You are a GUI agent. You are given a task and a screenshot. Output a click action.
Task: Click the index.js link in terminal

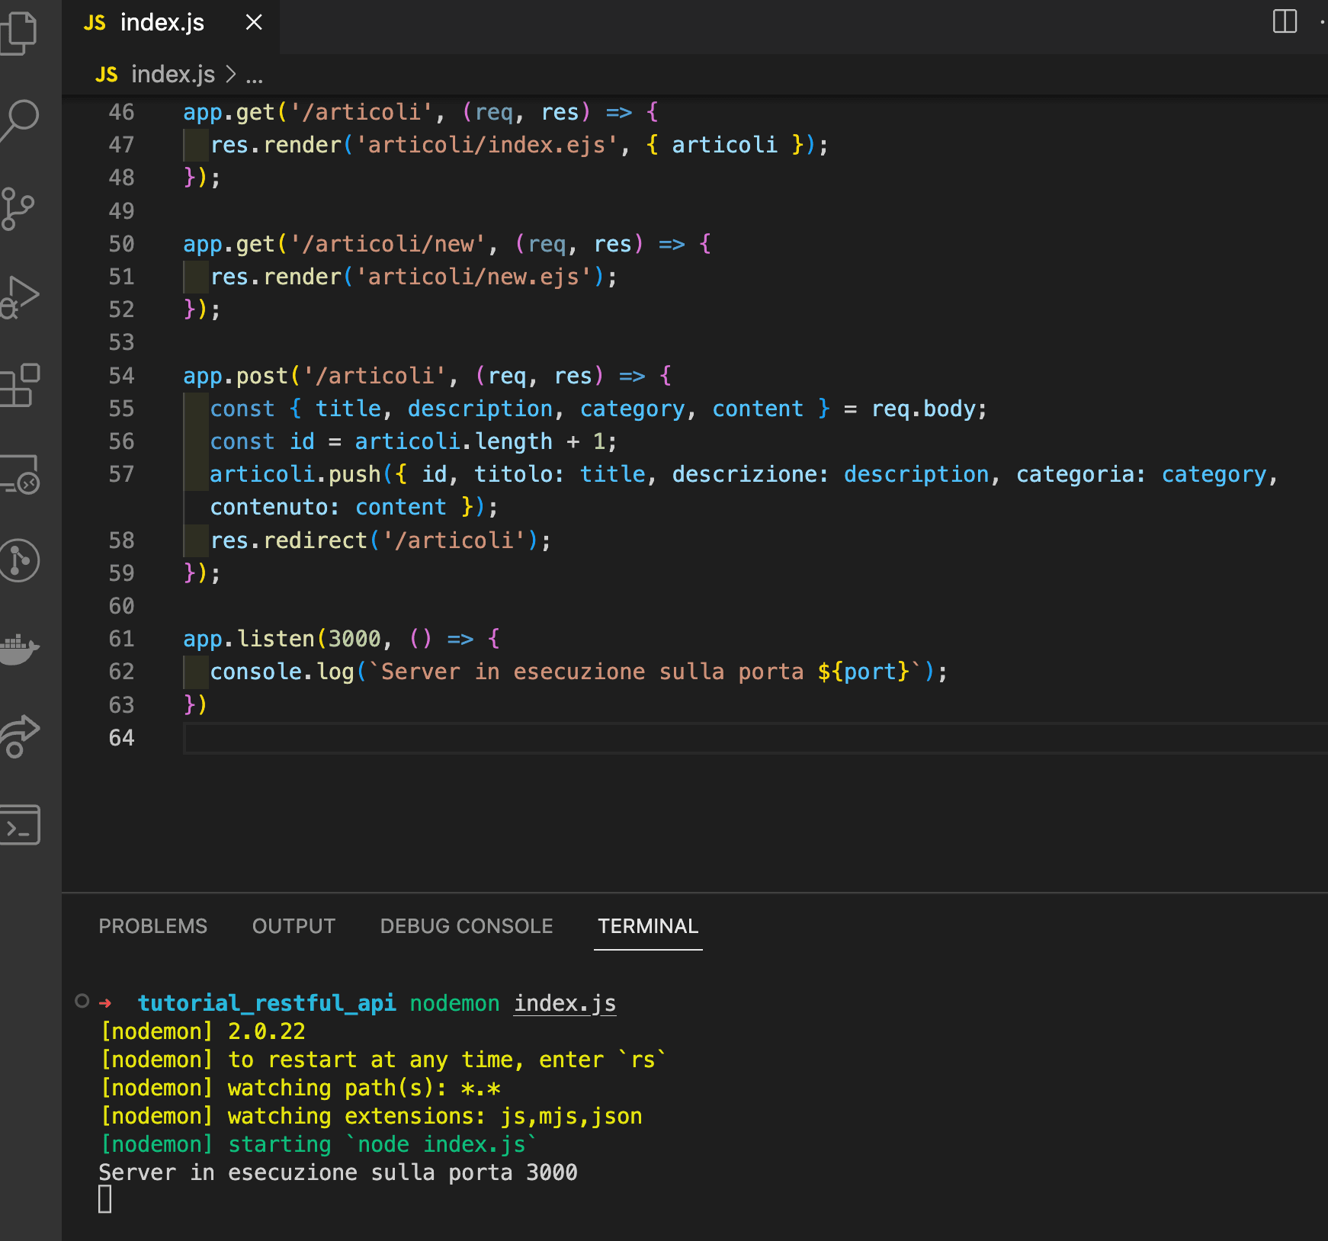tap(565, 1004)
